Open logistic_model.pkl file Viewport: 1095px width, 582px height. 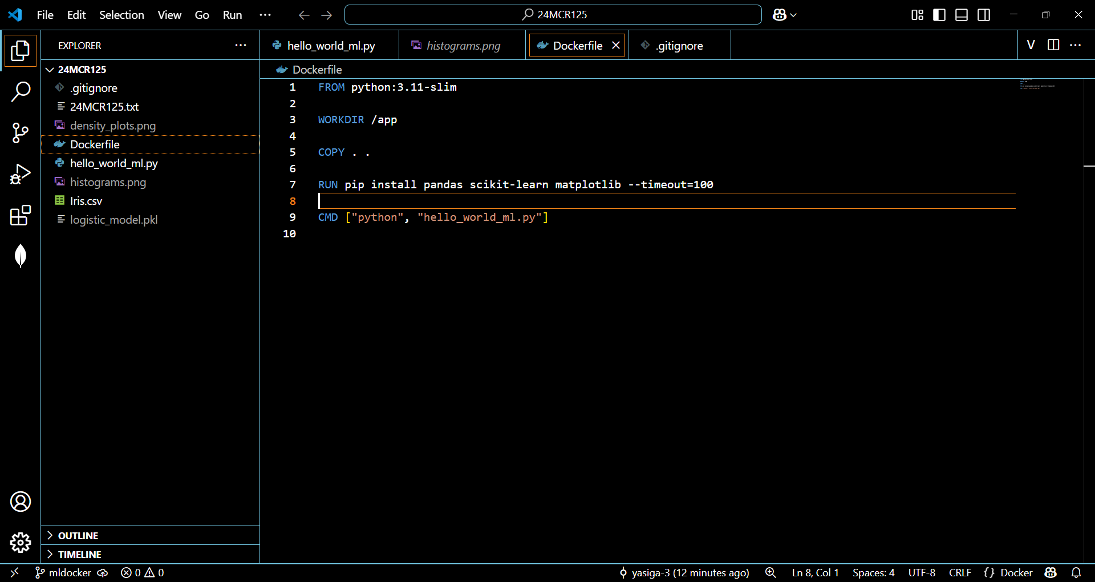coord(151,220)
